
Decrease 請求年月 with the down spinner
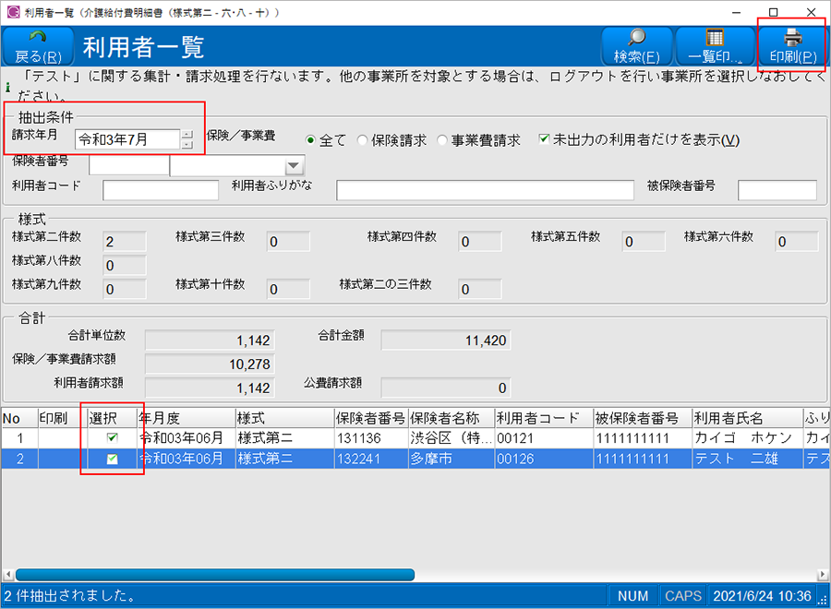coord(187,144)
